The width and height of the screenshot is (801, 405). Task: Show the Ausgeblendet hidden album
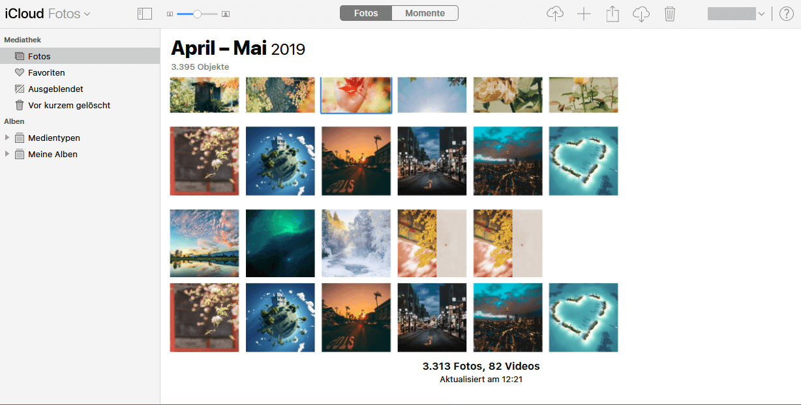point(55,89)
